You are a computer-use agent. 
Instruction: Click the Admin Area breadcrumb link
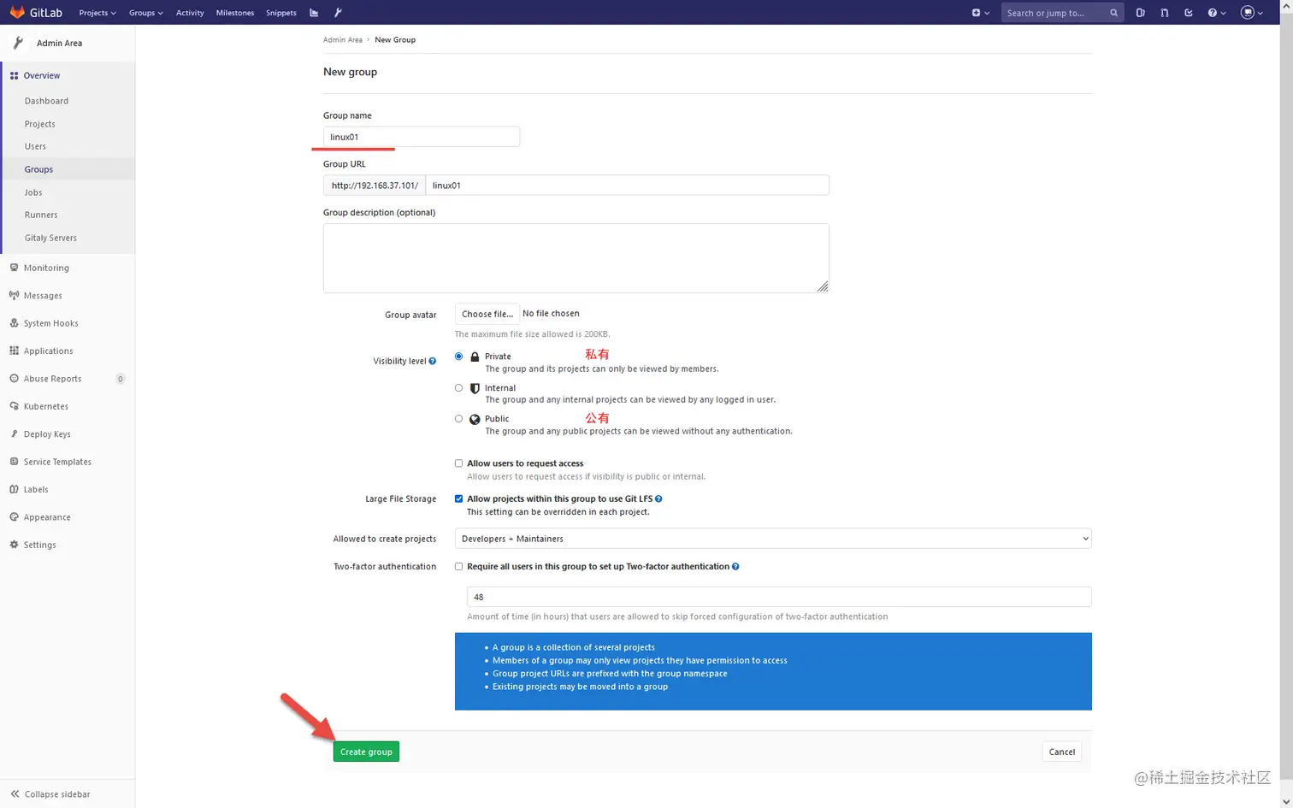343,39
